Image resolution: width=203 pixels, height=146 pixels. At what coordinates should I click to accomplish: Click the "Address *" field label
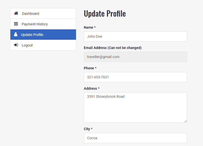click(92, 88)
